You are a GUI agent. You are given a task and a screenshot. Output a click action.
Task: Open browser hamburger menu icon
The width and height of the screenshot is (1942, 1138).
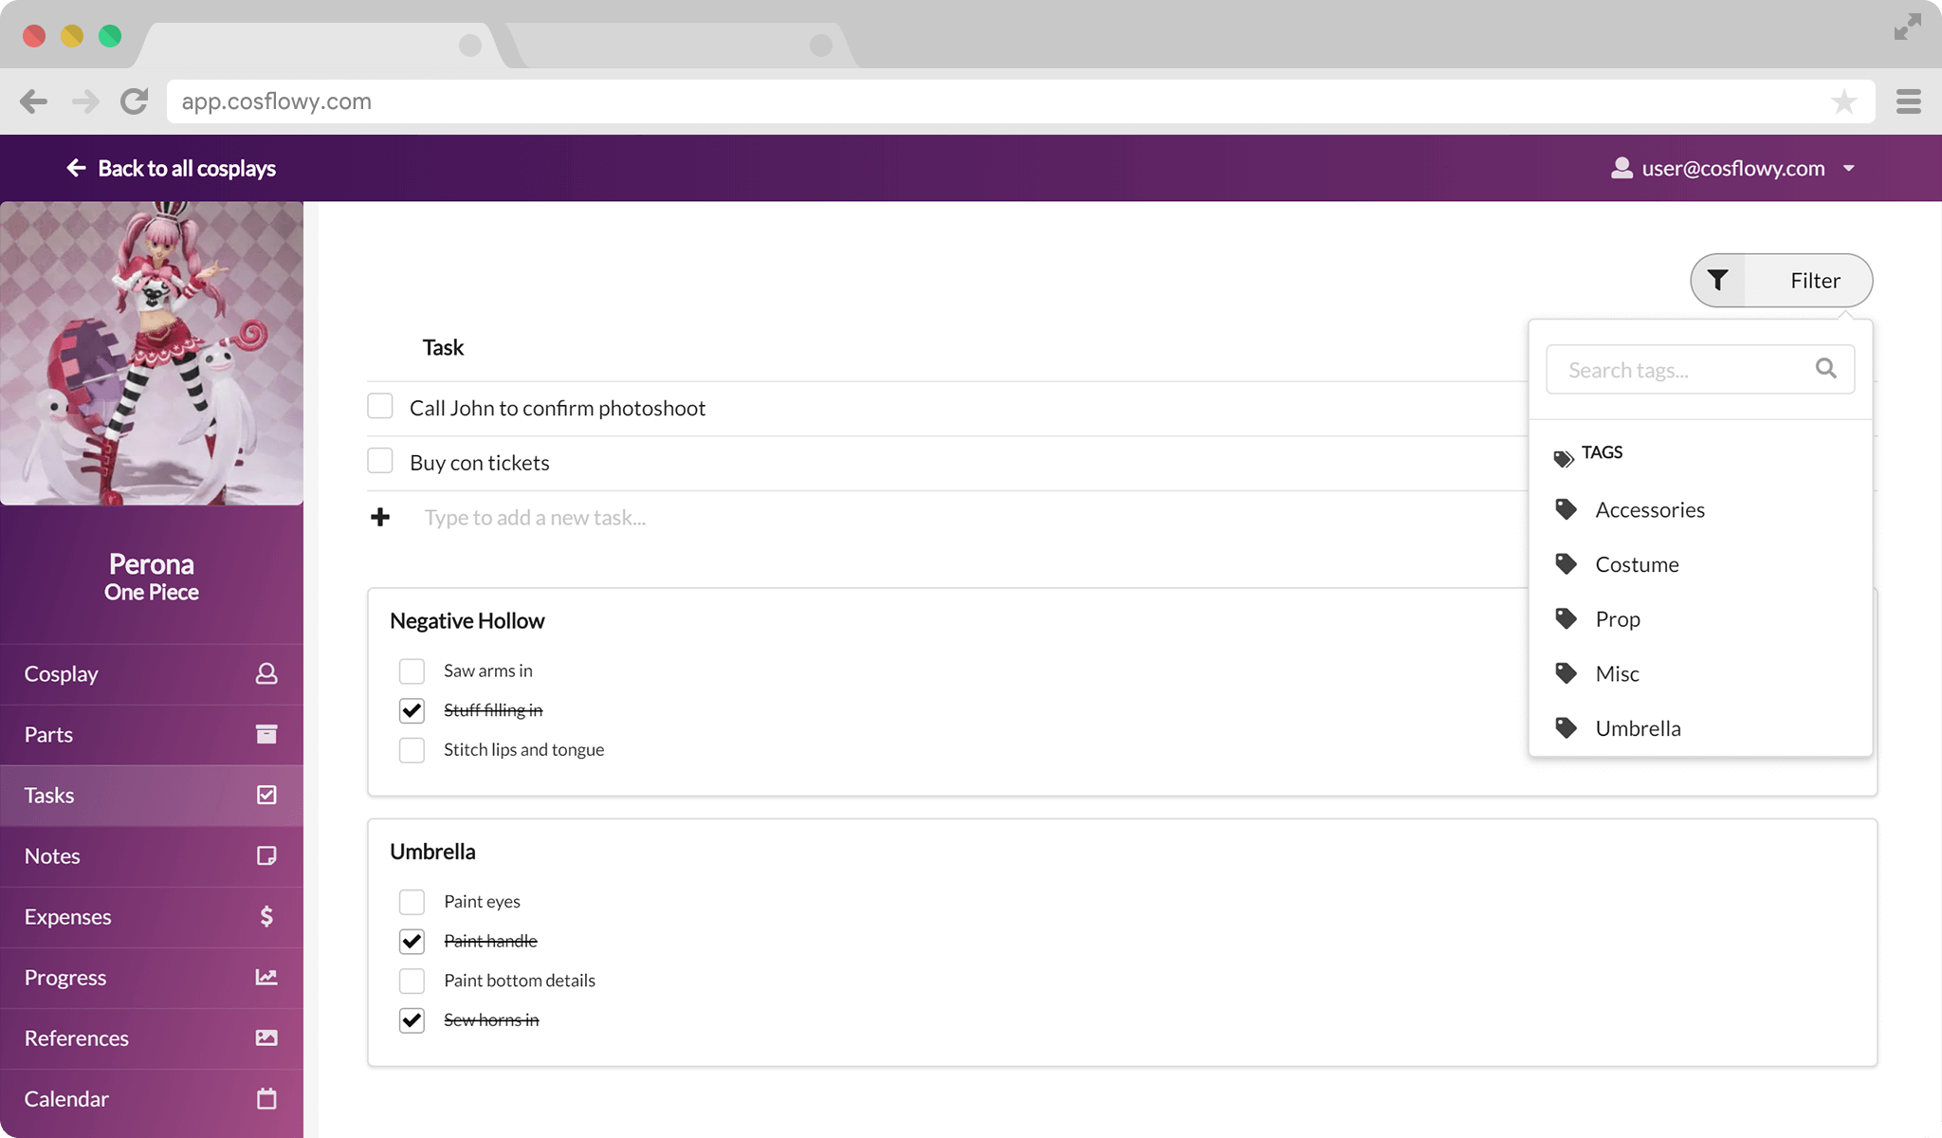pos(1908,101)
